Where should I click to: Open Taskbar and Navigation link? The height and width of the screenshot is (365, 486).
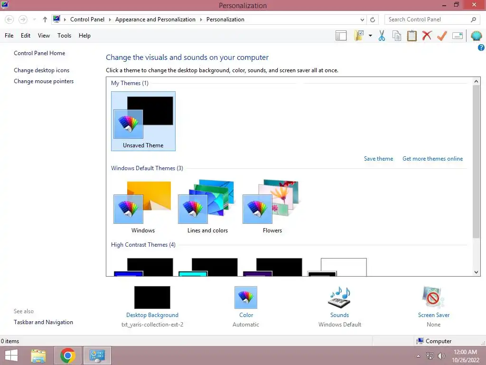43,322
